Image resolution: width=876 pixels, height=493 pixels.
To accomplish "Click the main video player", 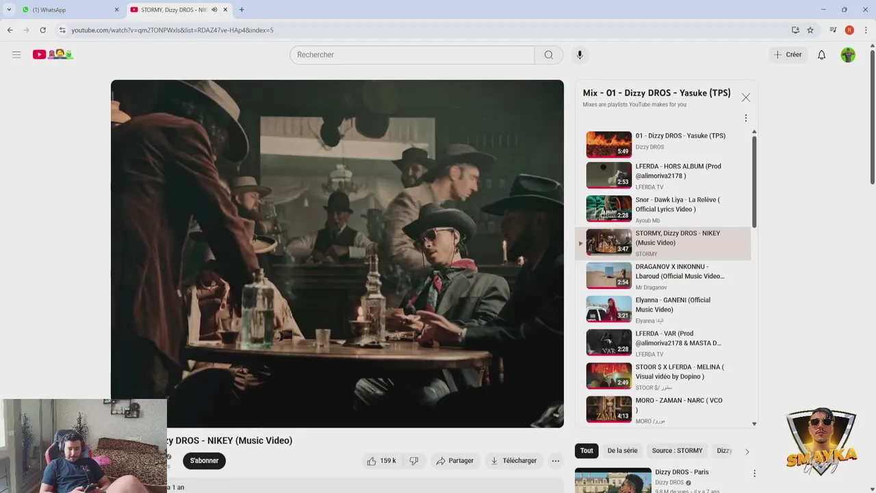I will pos(337,254).
